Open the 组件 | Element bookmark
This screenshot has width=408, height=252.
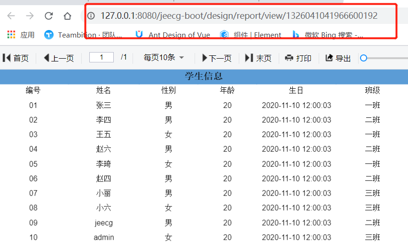(251, 35)
